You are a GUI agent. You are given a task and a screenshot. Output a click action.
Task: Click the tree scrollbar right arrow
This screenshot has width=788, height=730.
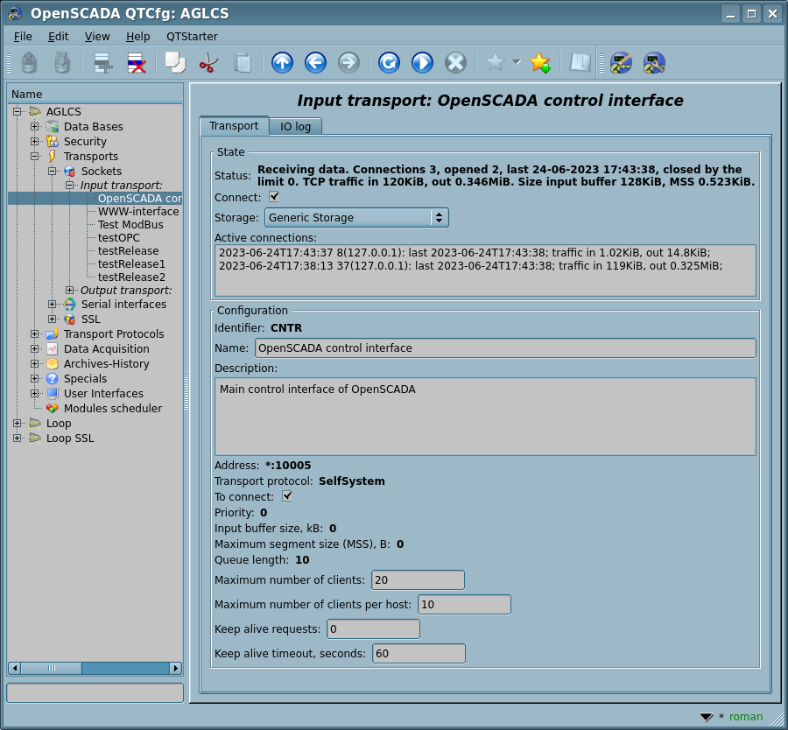176,668
